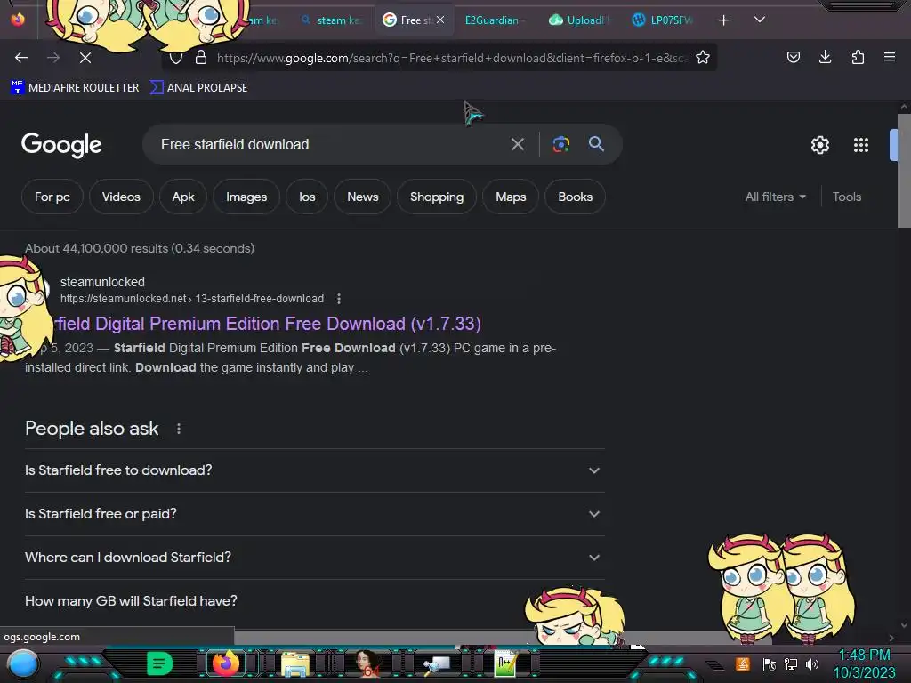
Task: Open the MEDIAFIRE ROULETTER bookmark
Action: pos(75,88)
